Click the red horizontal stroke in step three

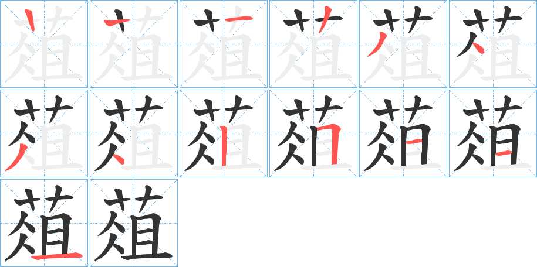click(239, 19)
